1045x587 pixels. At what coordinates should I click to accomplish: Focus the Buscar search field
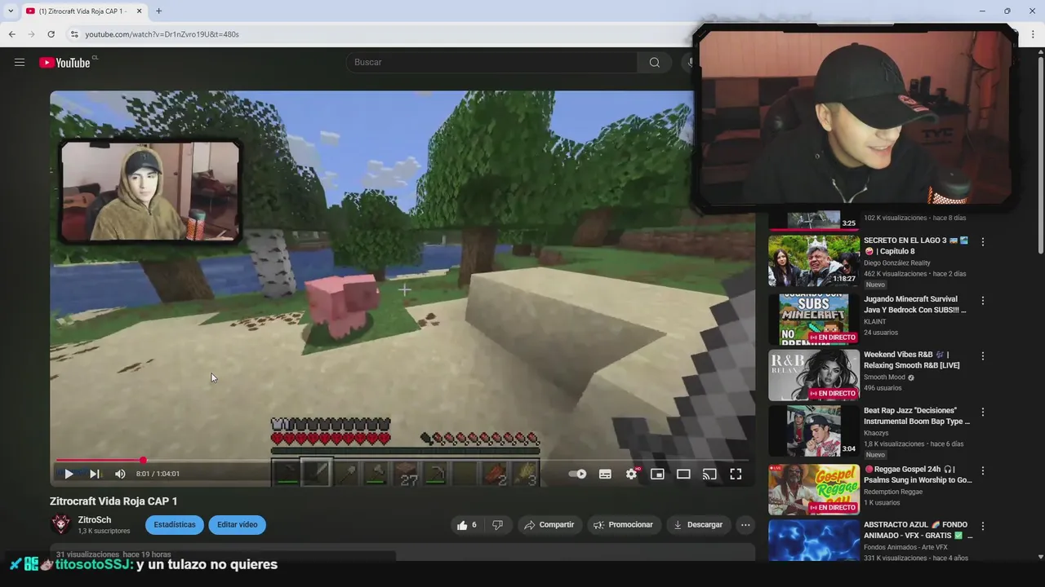pyautogui.click(x=492, y=63)
